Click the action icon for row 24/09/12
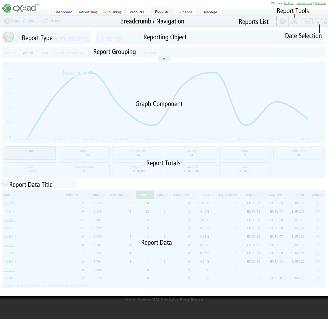The width and height of the screenshot is (328, 319). [x=318, y=203]
